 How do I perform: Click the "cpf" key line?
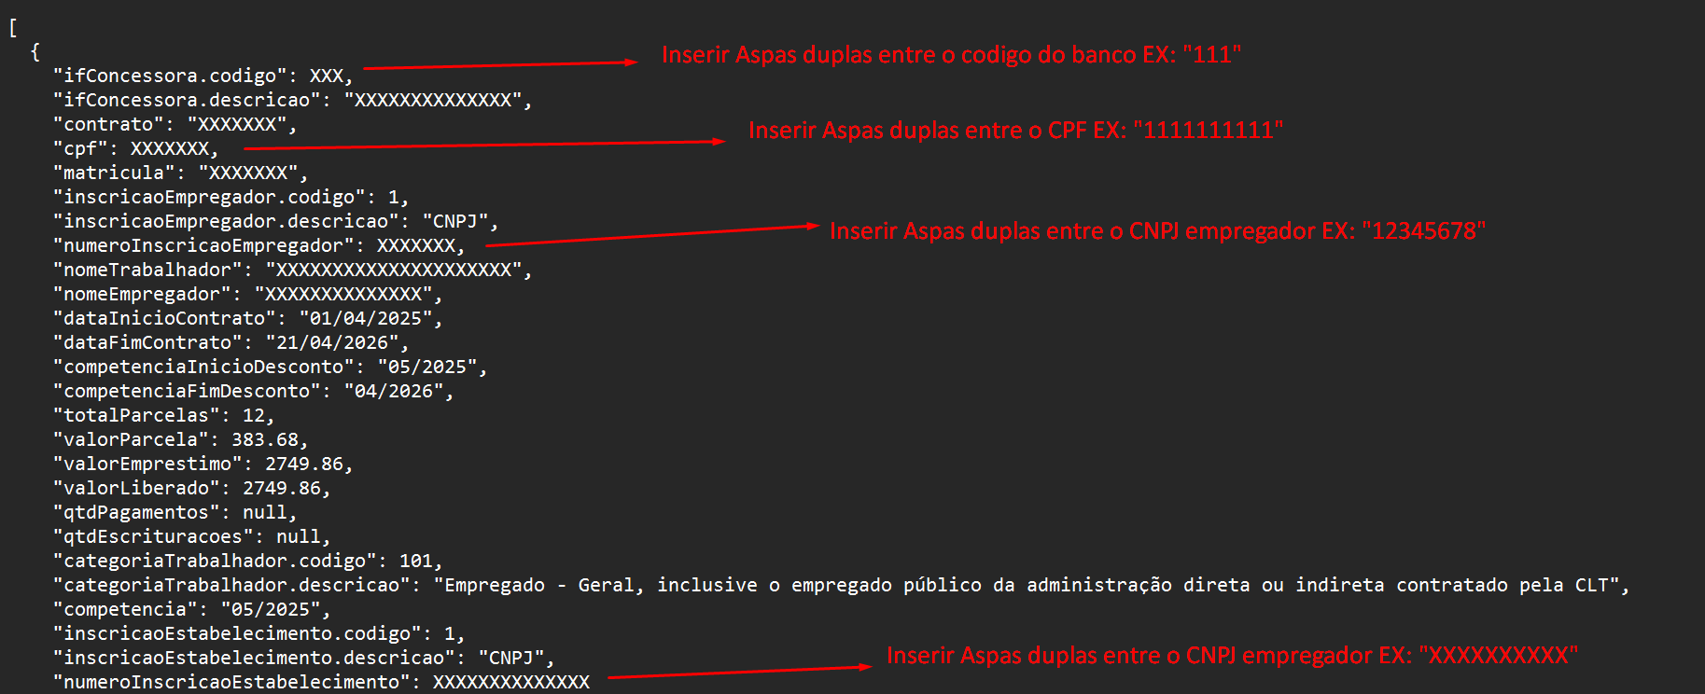pyautogui.click(x=135, y=148)
